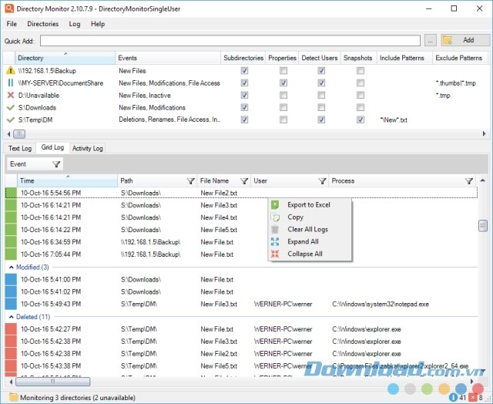Click the Directory Monitor app icon in title bar
Image resolution: width=493 pixels, height=404 pixels.
click(9, 8)
